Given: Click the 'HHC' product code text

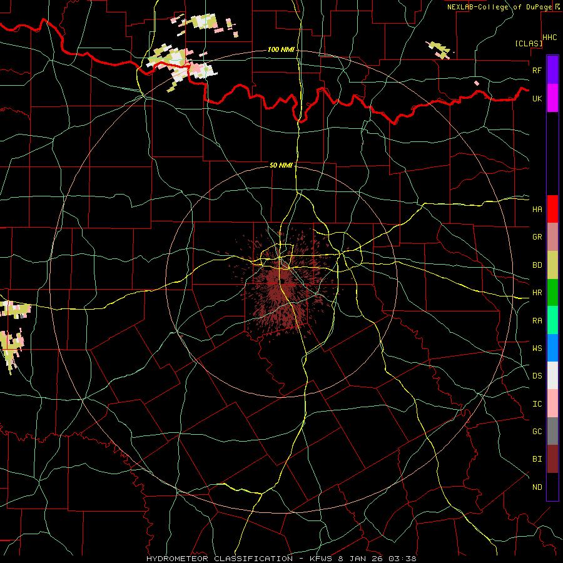Looking at the screenshot, I should [550, 38].
